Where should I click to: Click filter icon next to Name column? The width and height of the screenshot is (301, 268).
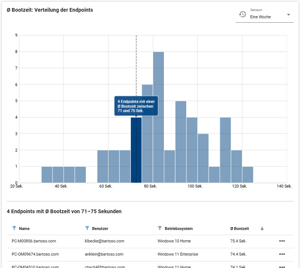[14, 228]
